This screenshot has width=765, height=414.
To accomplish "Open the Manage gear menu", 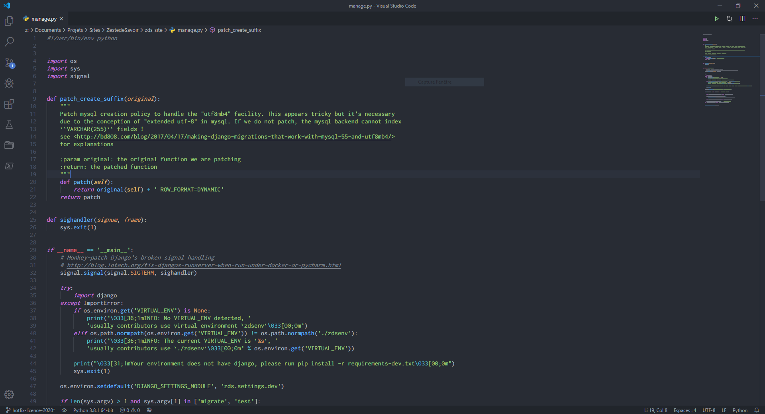I will 9,394.
